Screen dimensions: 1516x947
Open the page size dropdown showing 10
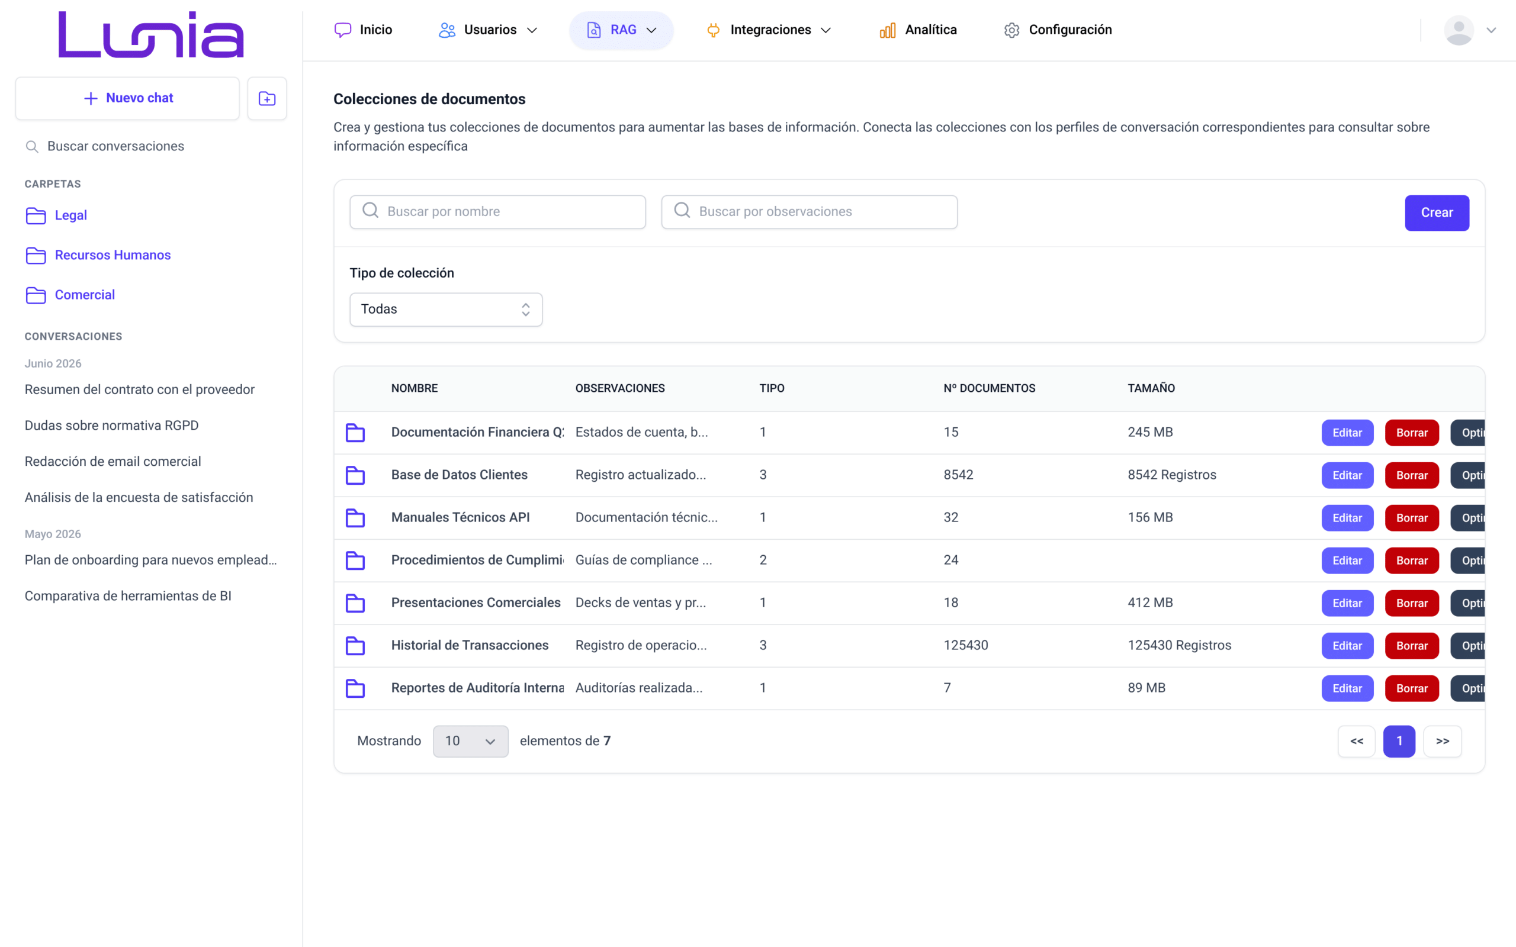point(470,741)
